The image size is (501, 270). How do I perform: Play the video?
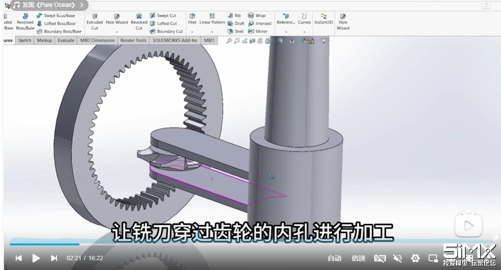point(36,258)
